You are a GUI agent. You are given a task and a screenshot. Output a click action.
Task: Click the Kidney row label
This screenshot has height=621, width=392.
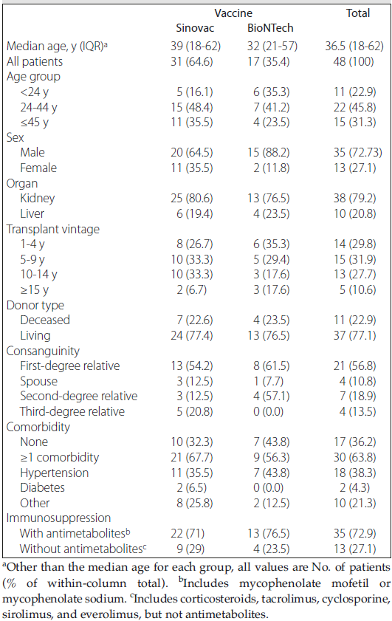pyautogui.click(x=38, y=199)
